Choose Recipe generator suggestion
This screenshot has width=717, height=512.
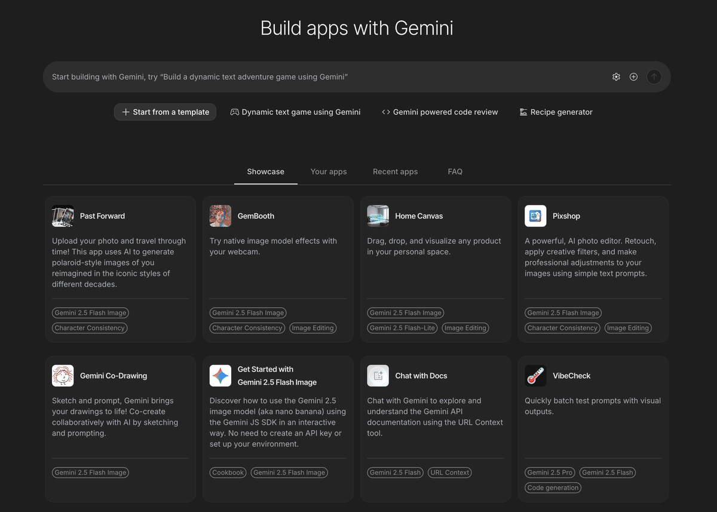coord(556,112)
